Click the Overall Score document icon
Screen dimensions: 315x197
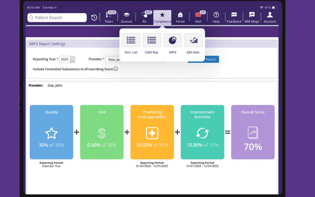click(253, 133)
